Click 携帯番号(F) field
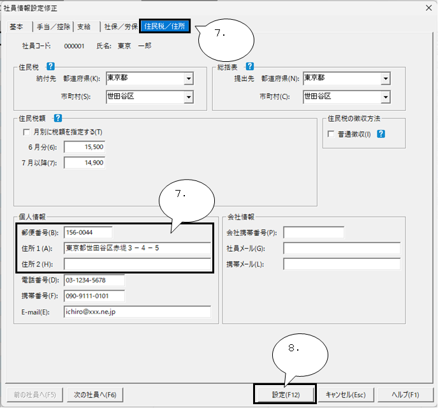438x408 pixels. pos(94,296)
